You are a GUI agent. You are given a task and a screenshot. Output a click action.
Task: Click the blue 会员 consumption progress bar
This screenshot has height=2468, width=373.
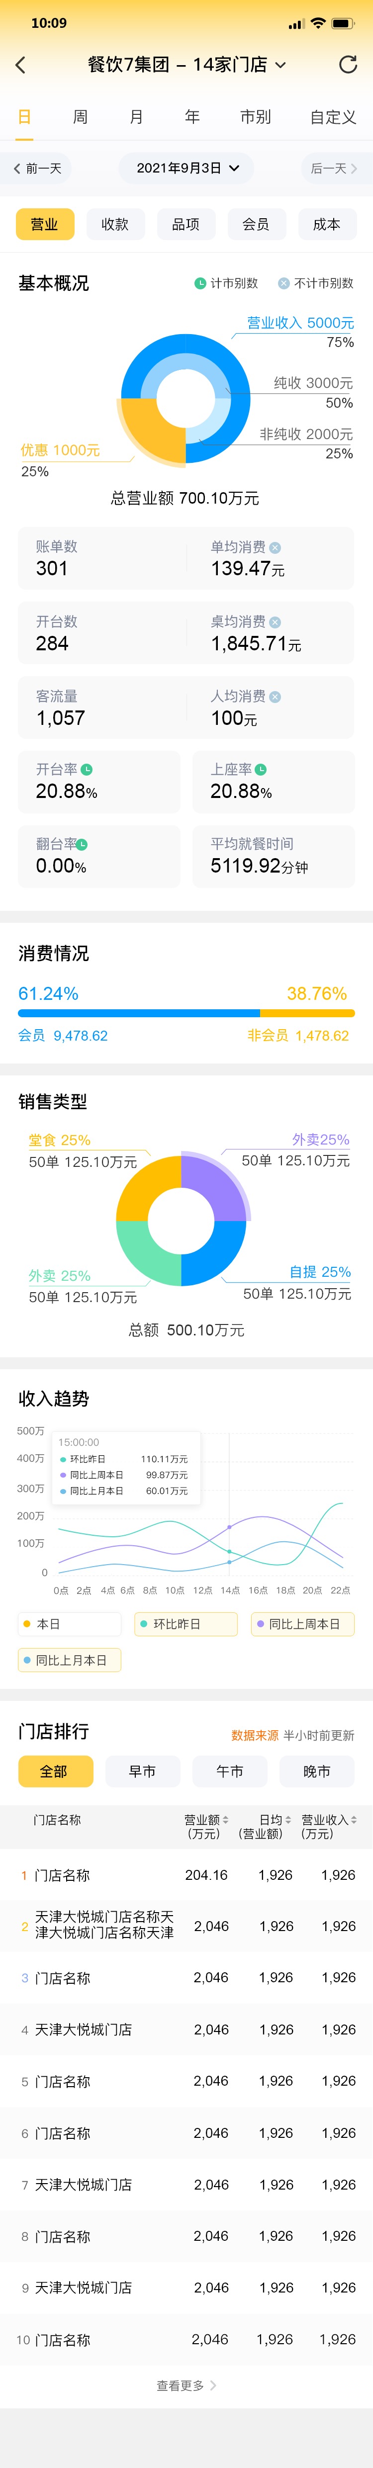pos(139,1013)
